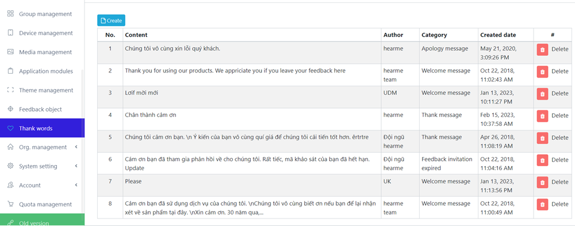
Task: Click the red trash icon for row 1
Action: point(542,49)
